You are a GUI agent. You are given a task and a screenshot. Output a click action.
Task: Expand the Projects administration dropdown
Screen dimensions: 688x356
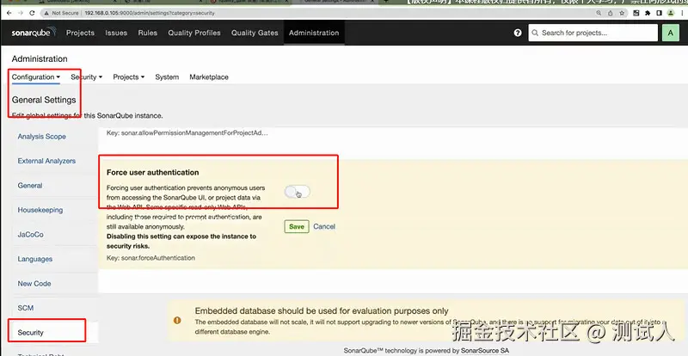click(x=128, y=77)
